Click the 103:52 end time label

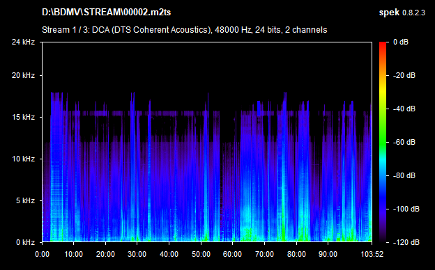[x=372, y=254]
